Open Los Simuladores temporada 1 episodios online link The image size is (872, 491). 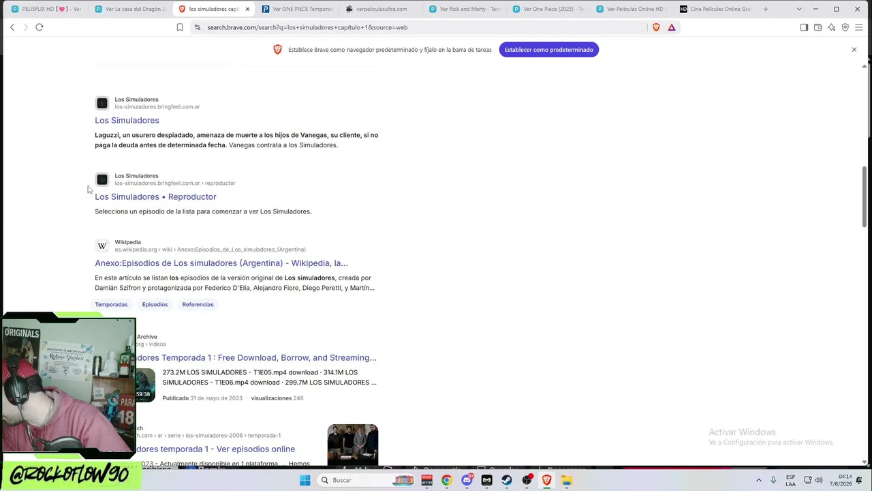click(215, 449)
